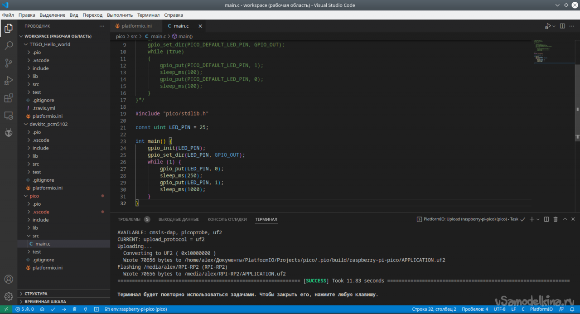Close the terminal panel
The height and width of the screenshot is (314, 580).
pyautogui.click(x=574, y=219)
